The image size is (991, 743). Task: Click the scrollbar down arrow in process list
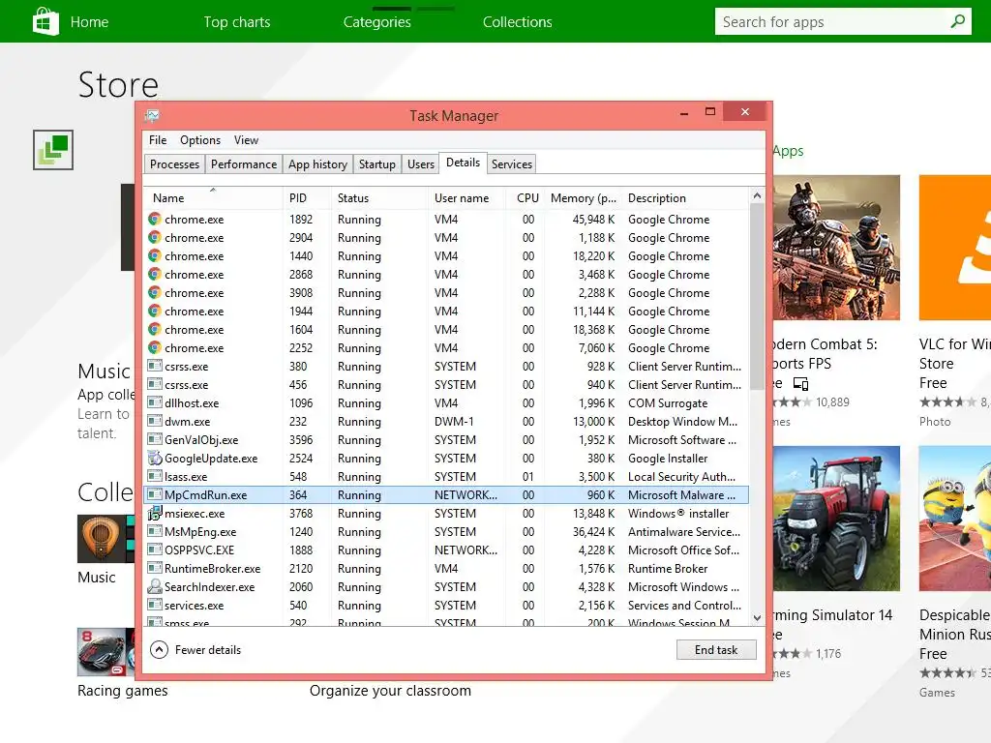tap(757, 618)
